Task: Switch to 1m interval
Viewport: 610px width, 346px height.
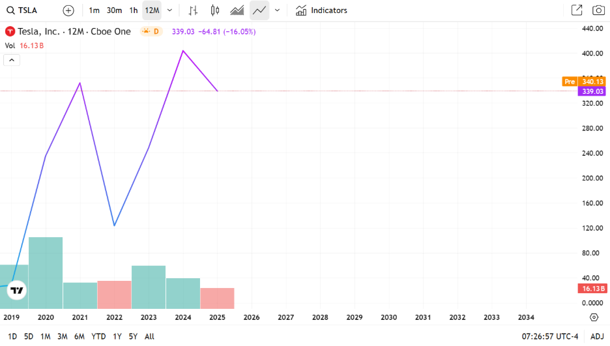Action: click(94, 10)
